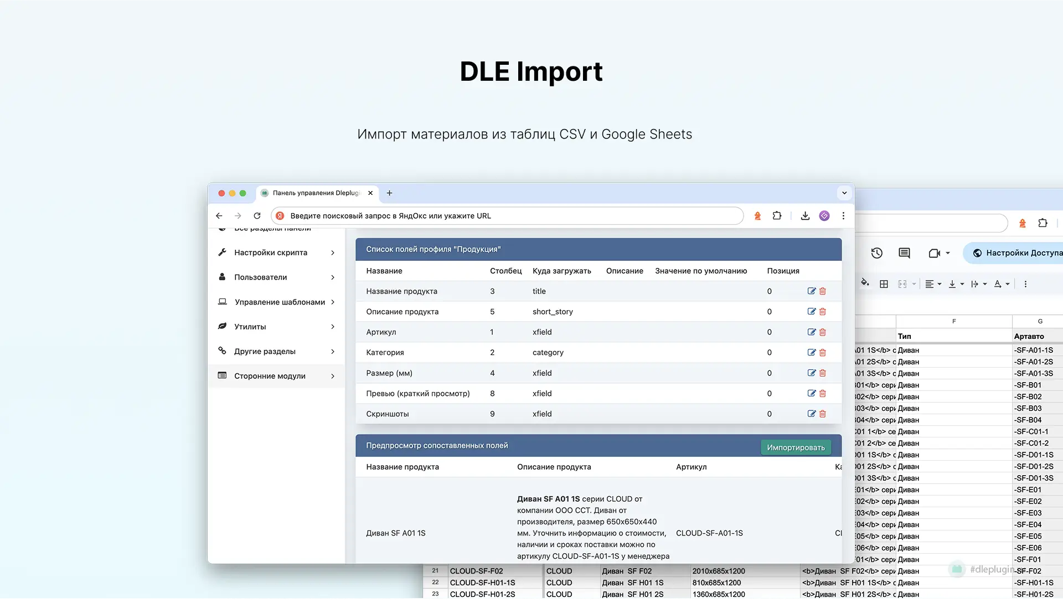Open version history in Google Sheets window
Image resolution: width=1063 pixels, height=603 pixels.
(x=877, y=253)
